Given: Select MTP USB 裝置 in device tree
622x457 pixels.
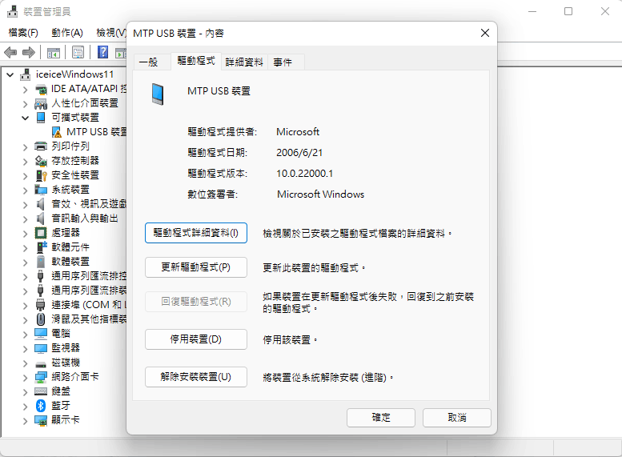Looking at the screenshot, I should click(96, 132).
